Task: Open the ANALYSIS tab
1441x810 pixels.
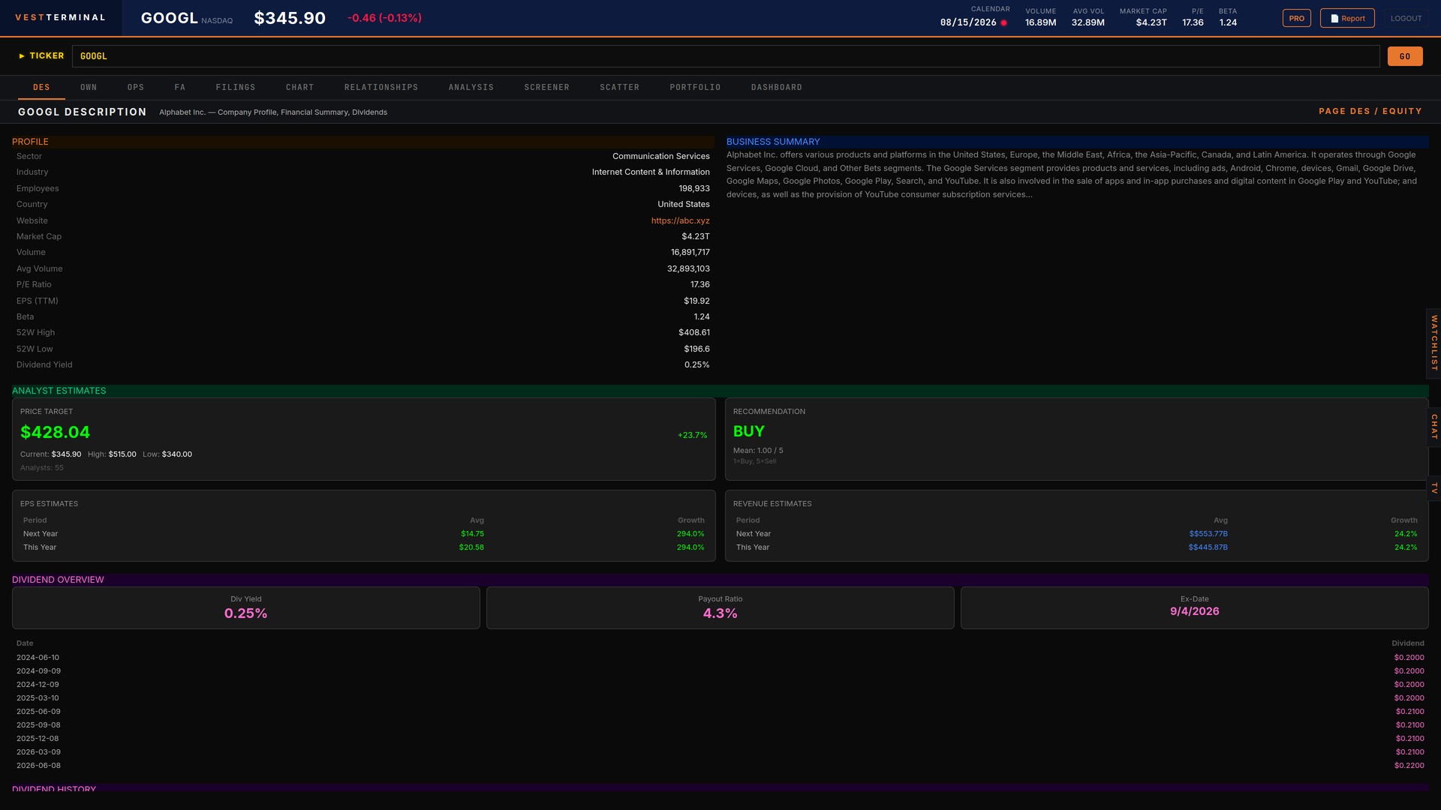Action: pyautogui.click(x=471, y=88)
